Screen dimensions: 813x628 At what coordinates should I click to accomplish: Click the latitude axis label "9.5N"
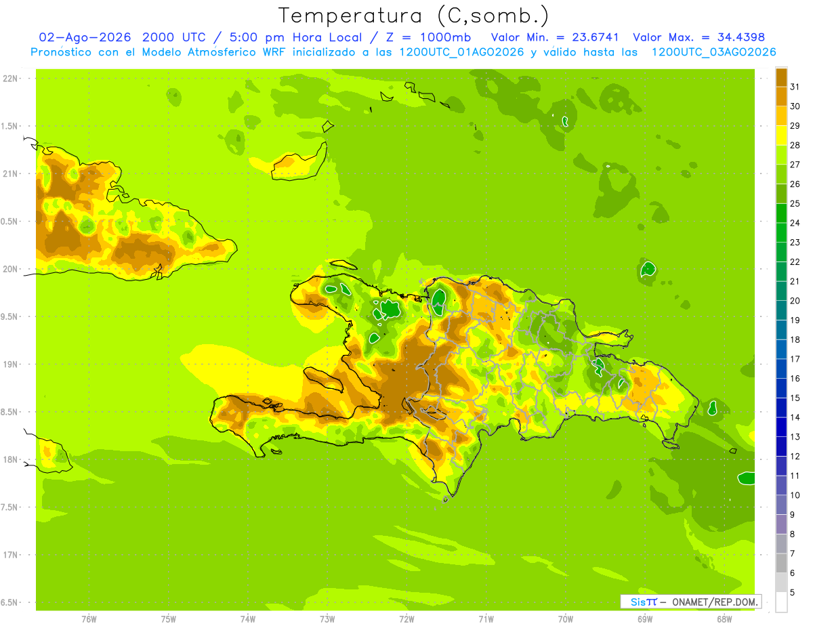point(9,316)
